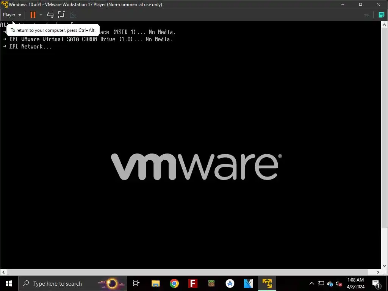Click the muted volume tray icon
388x291 pixels.
(339, 283)
